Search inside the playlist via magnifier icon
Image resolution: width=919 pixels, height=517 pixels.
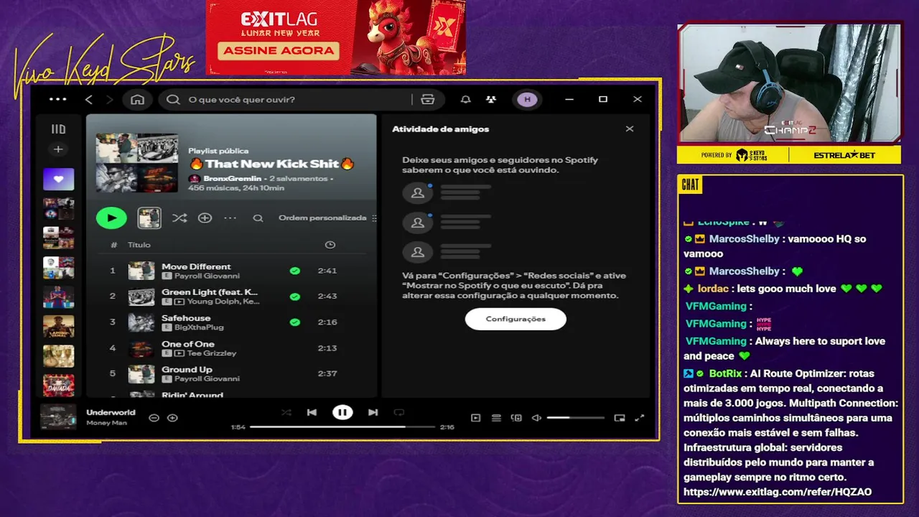point(258,218)
